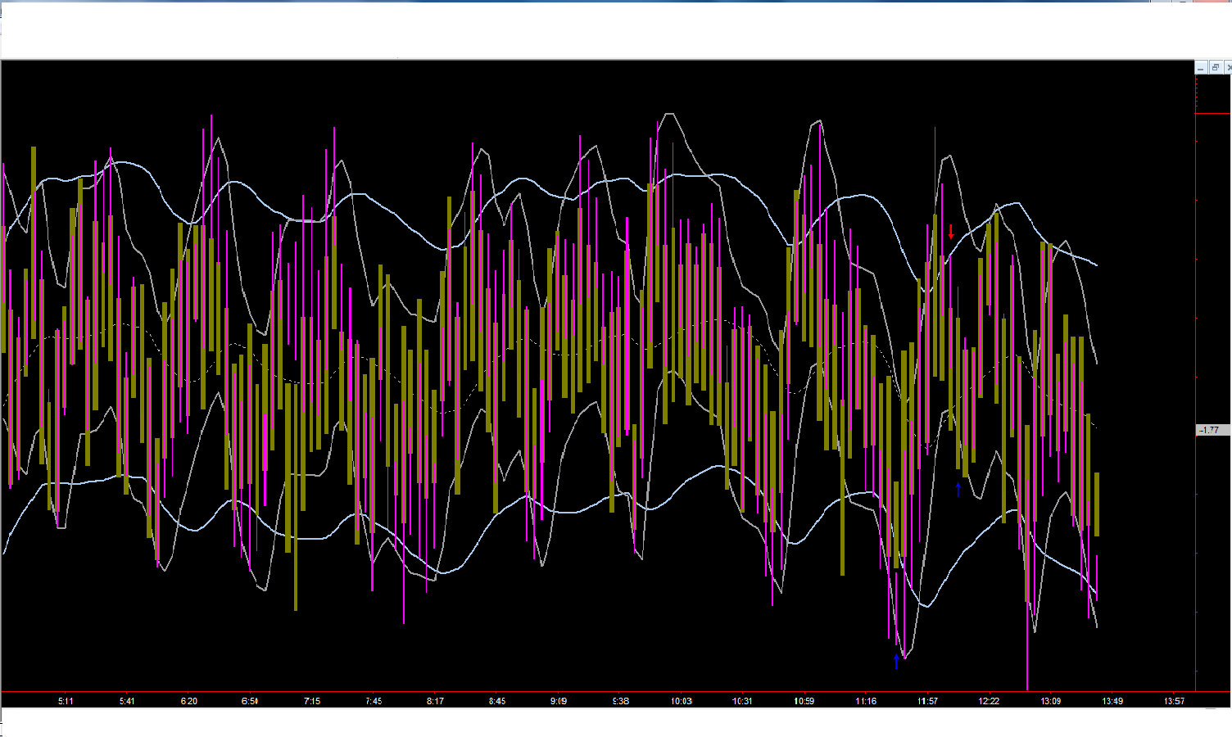Viewport: 1232px width, 737px height.
Task: Click the -1.77 price label on the axis
Action: pyautogui.click(x=1212, y=430)
